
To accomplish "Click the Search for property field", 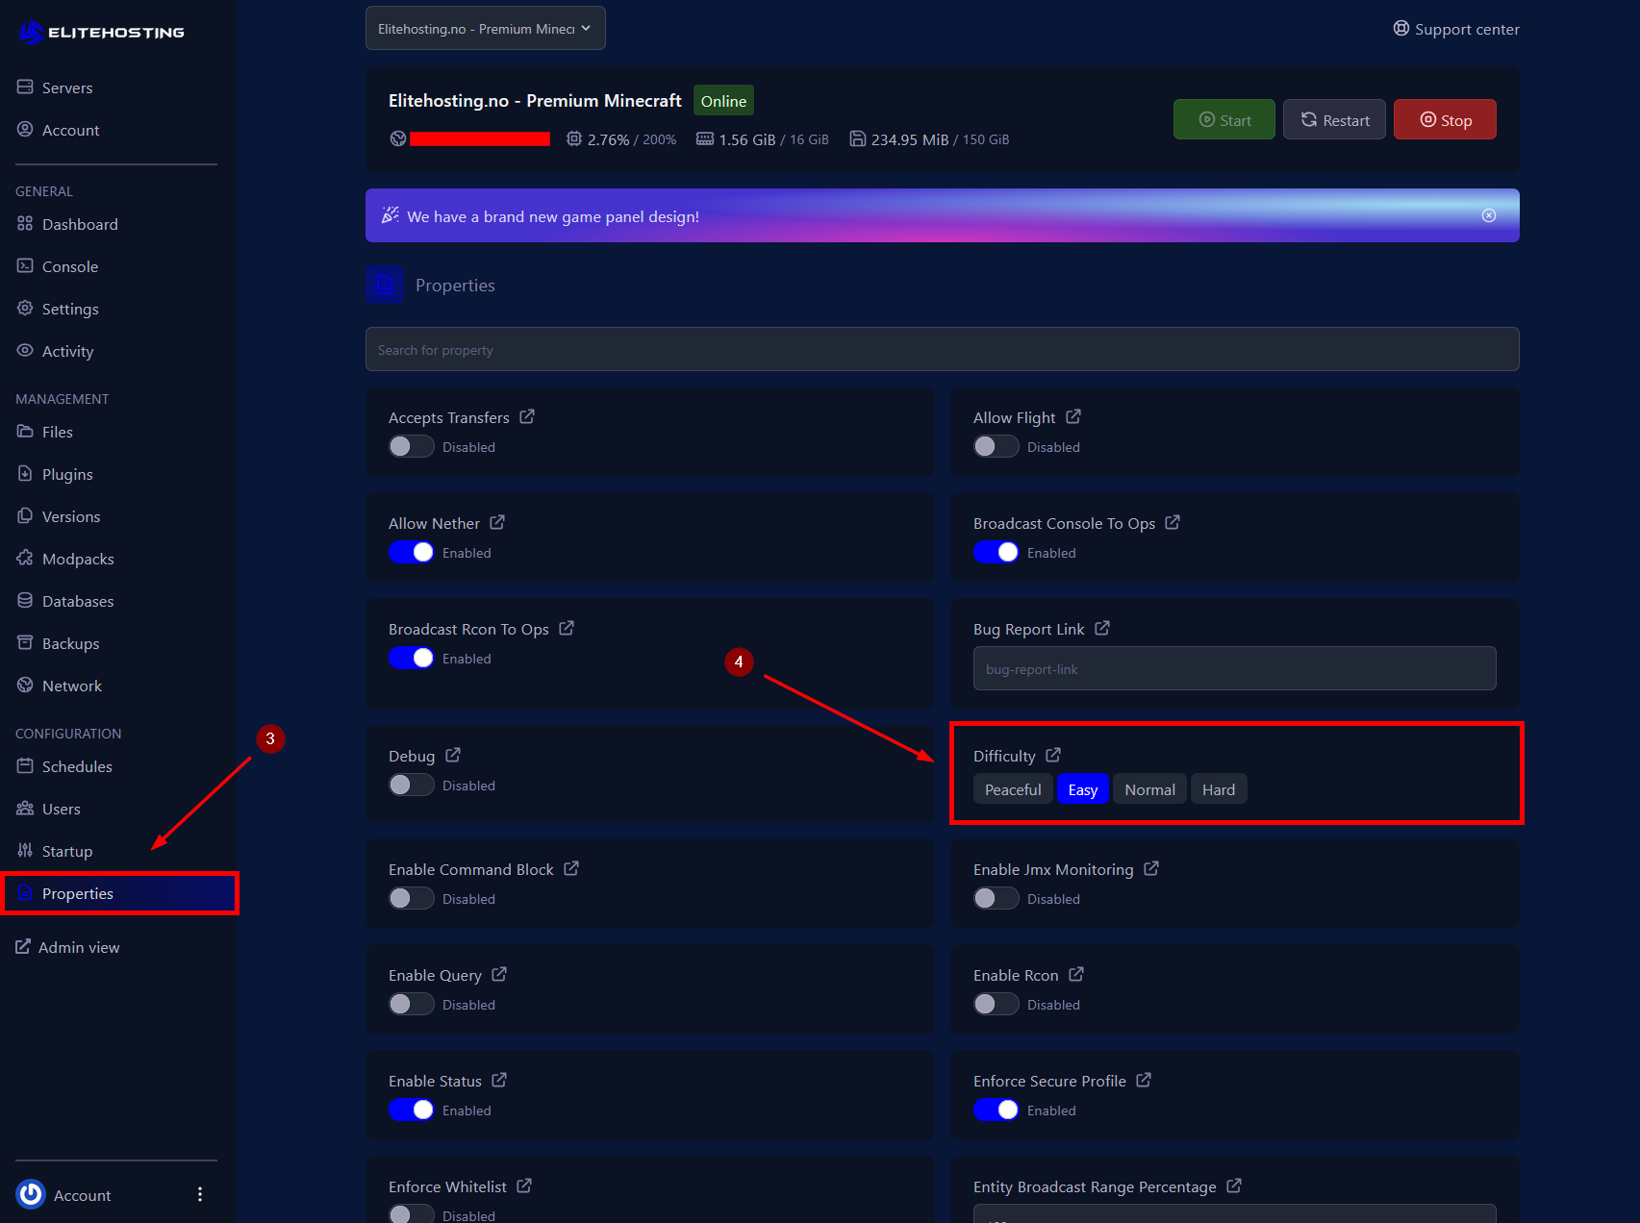I will (943, 349).
